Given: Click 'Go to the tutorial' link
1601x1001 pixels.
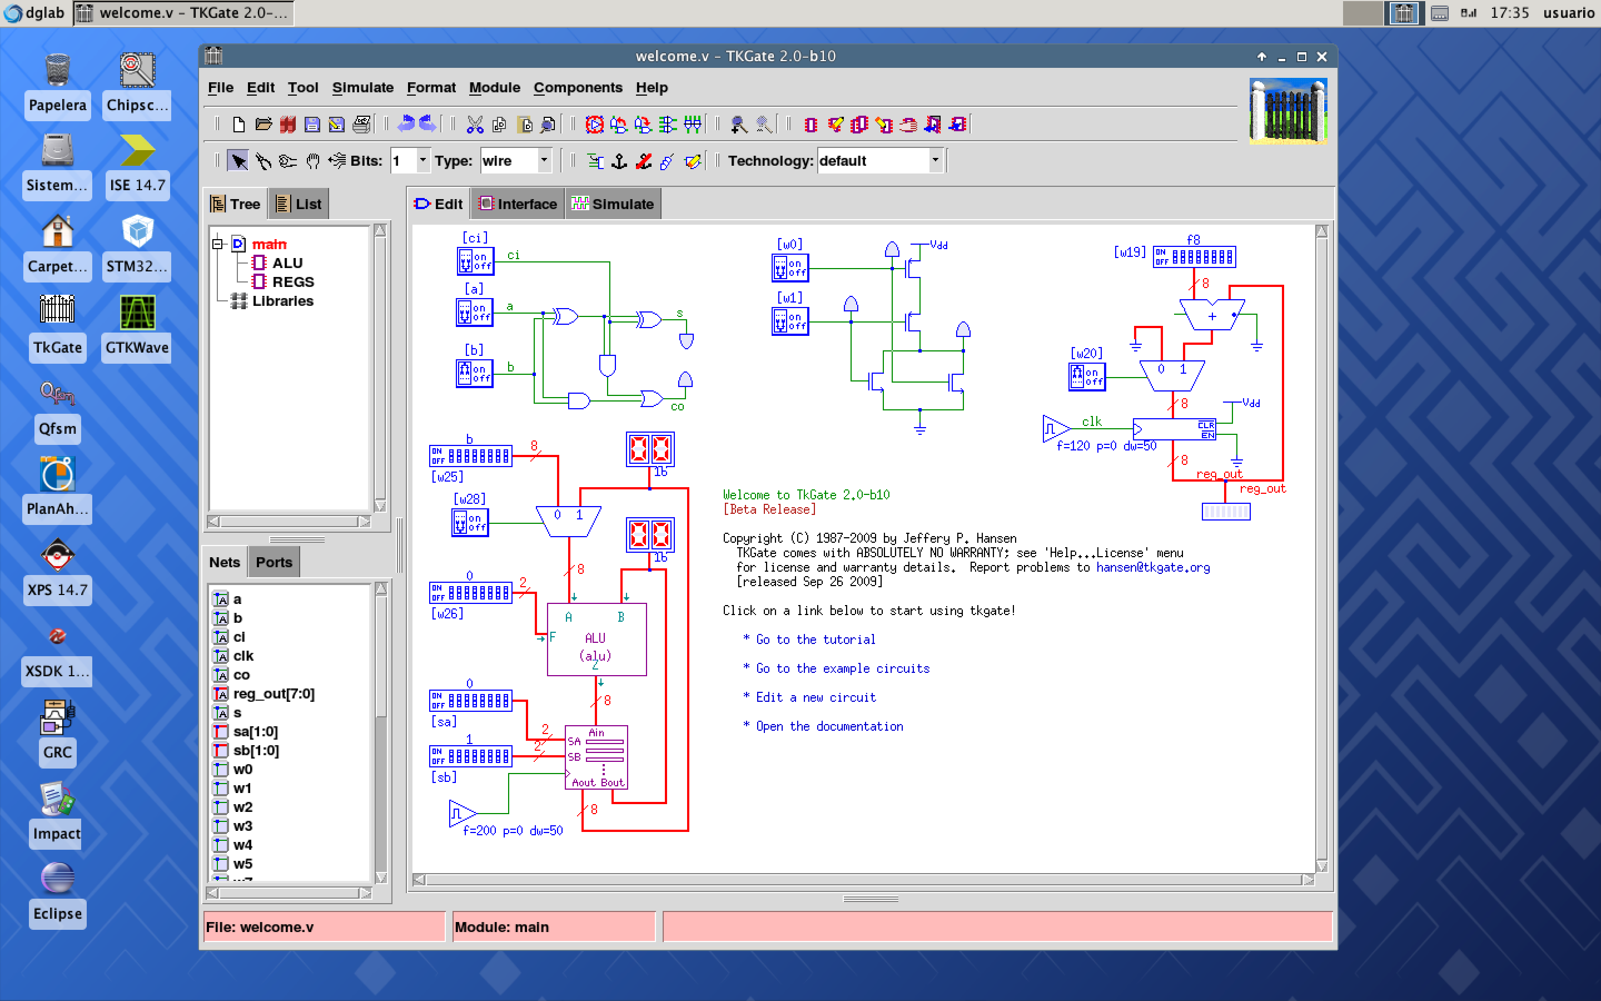Looking at the screenshot, I should tap(815, 640).
